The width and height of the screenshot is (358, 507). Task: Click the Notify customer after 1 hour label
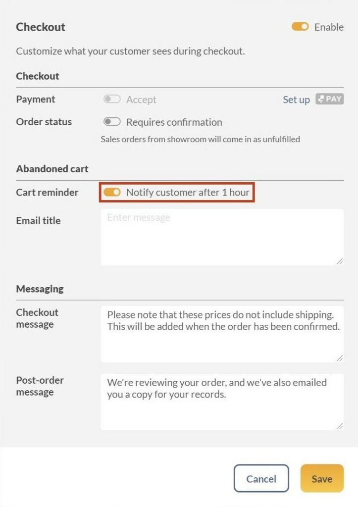[188, 193]
